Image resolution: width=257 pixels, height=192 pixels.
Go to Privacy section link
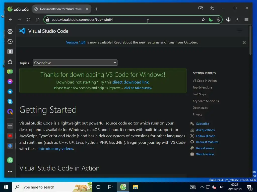pos(197,114)
